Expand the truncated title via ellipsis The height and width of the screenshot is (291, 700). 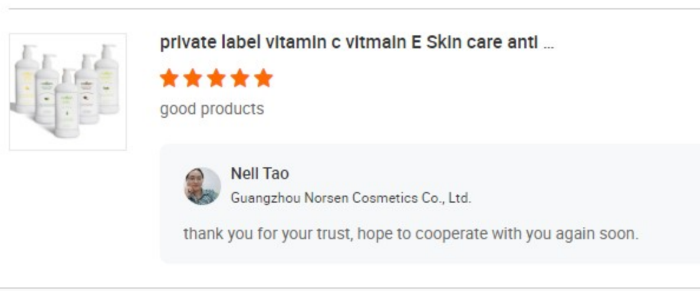pyautogui.click(x=548, y=45)
